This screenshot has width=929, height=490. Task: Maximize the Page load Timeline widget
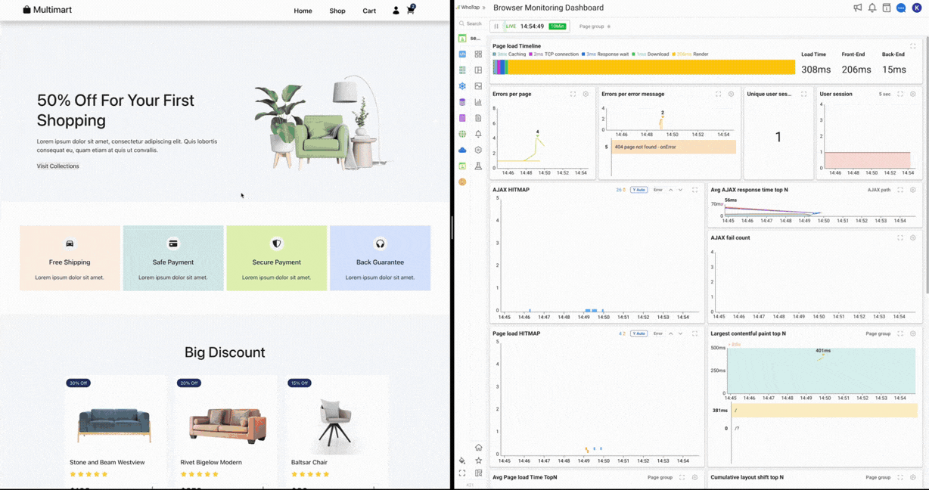(x=913, y=46)
